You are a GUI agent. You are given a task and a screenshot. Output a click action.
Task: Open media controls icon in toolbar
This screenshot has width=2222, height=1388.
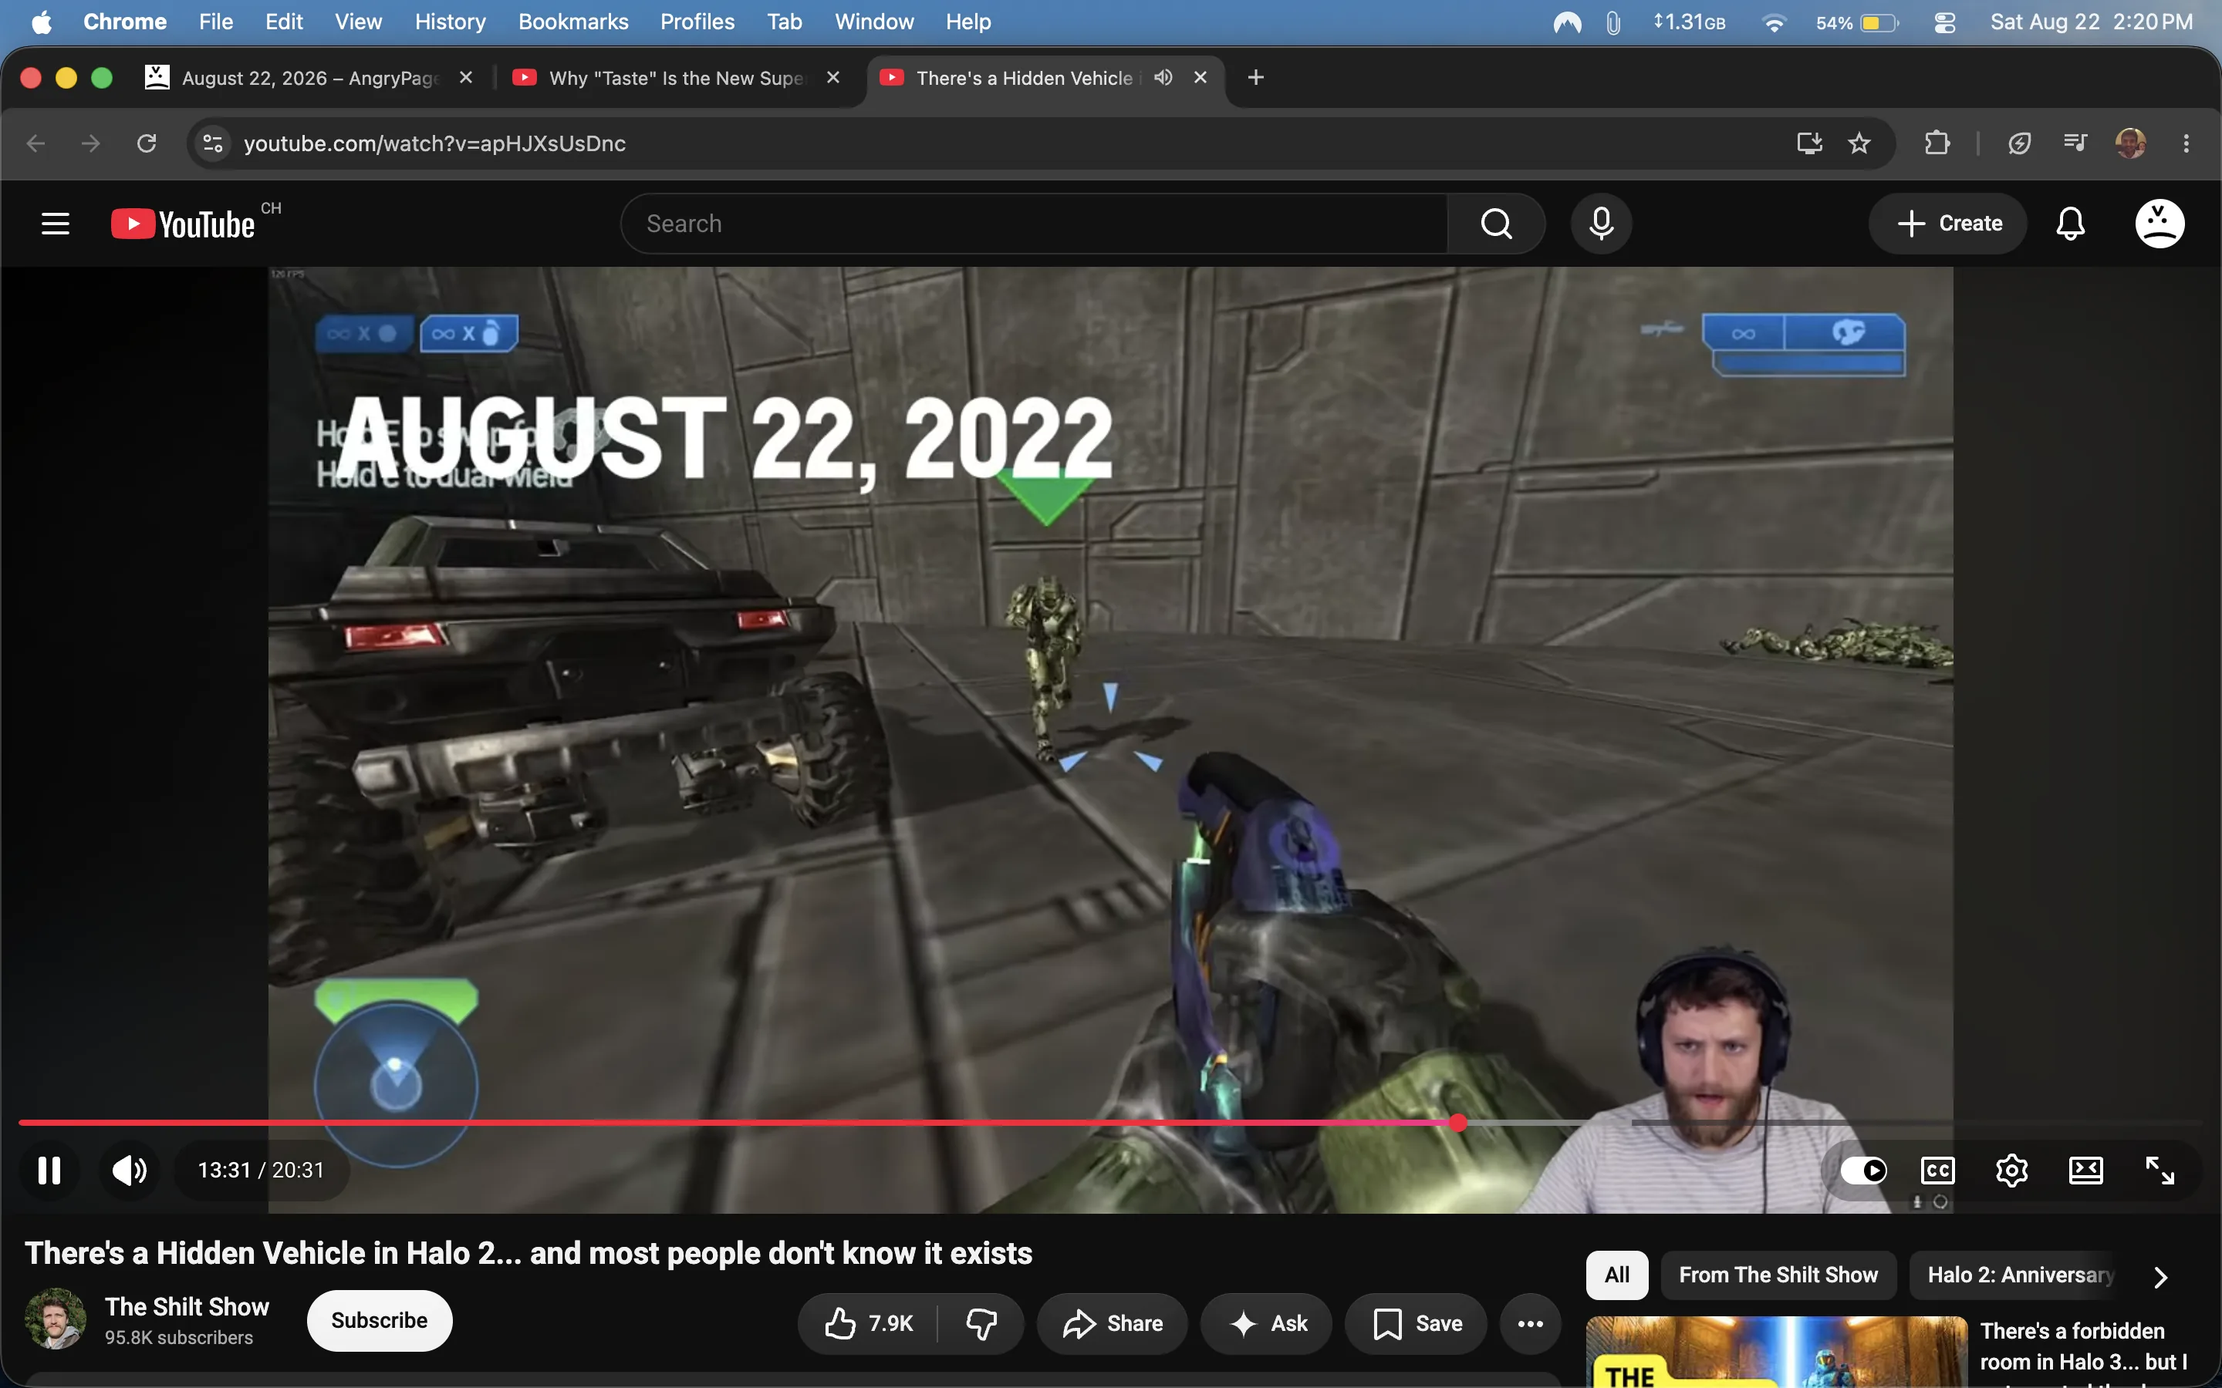(2075, 143)
